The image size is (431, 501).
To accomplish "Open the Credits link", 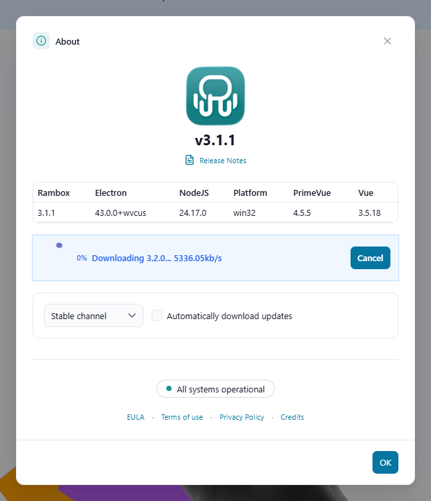I will click(292, 417).
